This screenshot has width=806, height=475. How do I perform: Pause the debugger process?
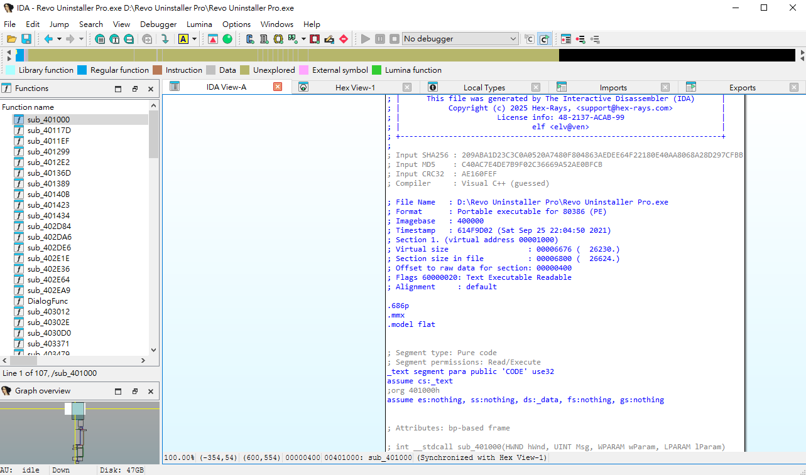[x=380, y=39]
